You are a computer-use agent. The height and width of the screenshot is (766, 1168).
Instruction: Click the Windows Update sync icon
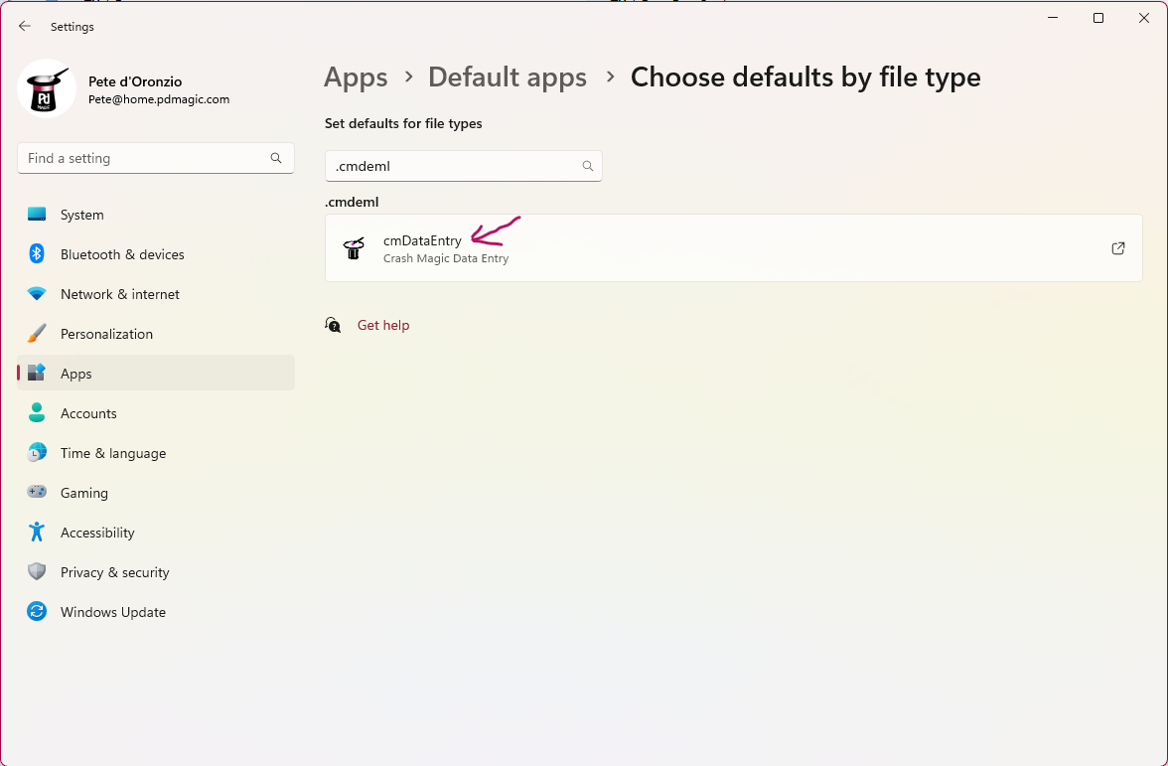37,611
